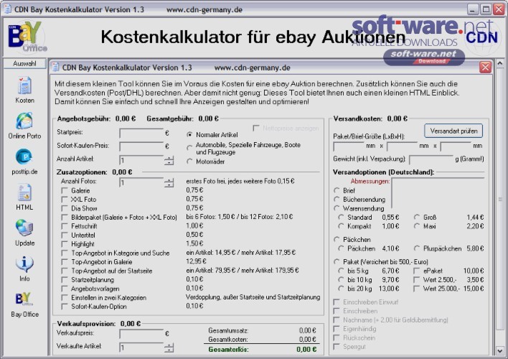508x359 pixels.
Task: Enable the Galerie checkbox
Action: point(65,191)
